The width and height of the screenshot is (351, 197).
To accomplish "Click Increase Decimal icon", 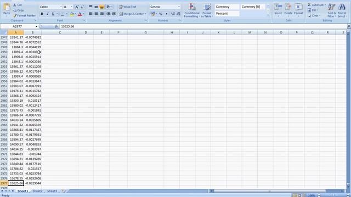I will (173, 14).
